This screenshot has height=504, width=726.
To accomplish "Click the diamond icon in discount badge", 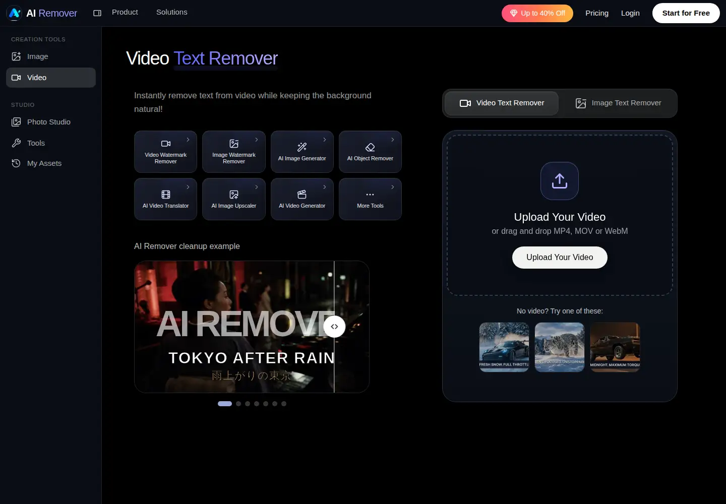I will coord(514,13).
